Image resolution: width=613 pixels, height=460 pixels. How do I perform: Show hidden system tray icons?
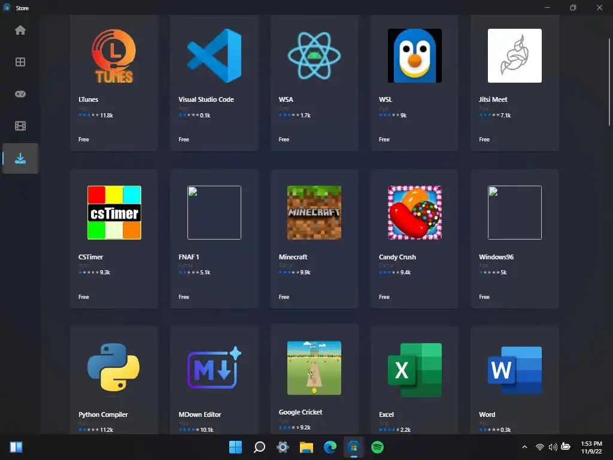pos(524,447)
